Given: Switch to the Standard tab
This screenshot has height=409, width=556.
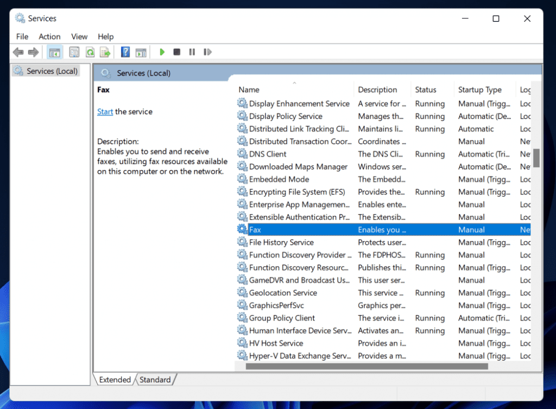Looking at the screenshot, I should coord(156,380).
